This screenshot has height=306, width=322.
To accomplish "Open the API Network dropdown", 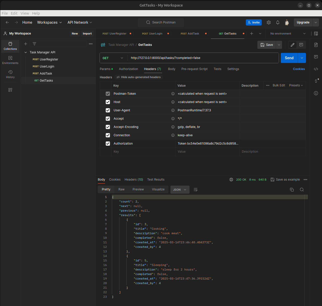I will (80, 22).
